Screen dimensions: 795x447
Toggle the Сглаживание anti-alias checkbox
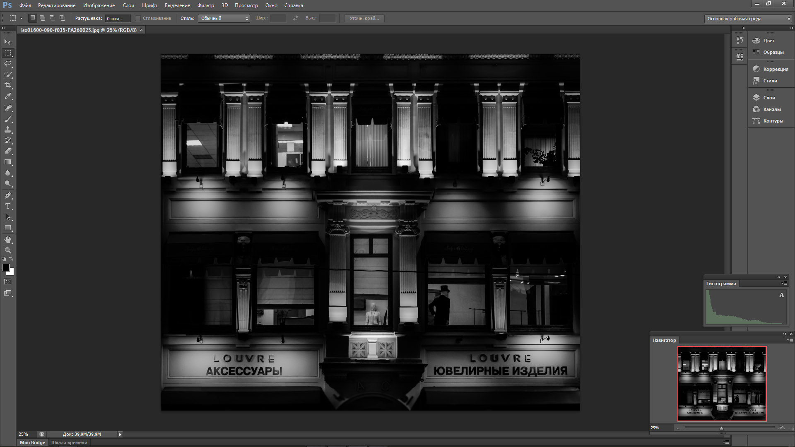(x=138, y=18)
